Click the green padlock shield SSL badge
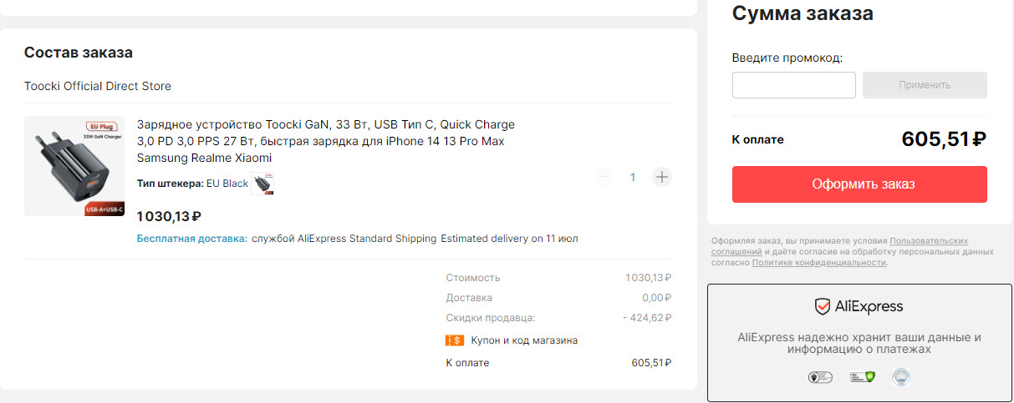 [862, 377]
